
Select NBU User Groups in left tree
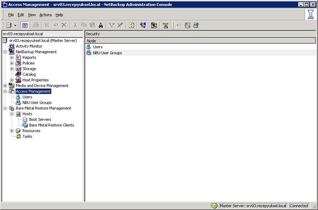[37, 103]
